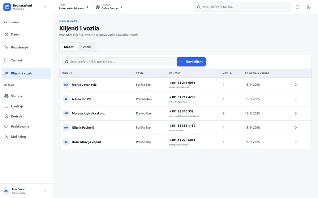Click the refresh sync icon
This screenshot has width=318, height=198.
point(297,7)
